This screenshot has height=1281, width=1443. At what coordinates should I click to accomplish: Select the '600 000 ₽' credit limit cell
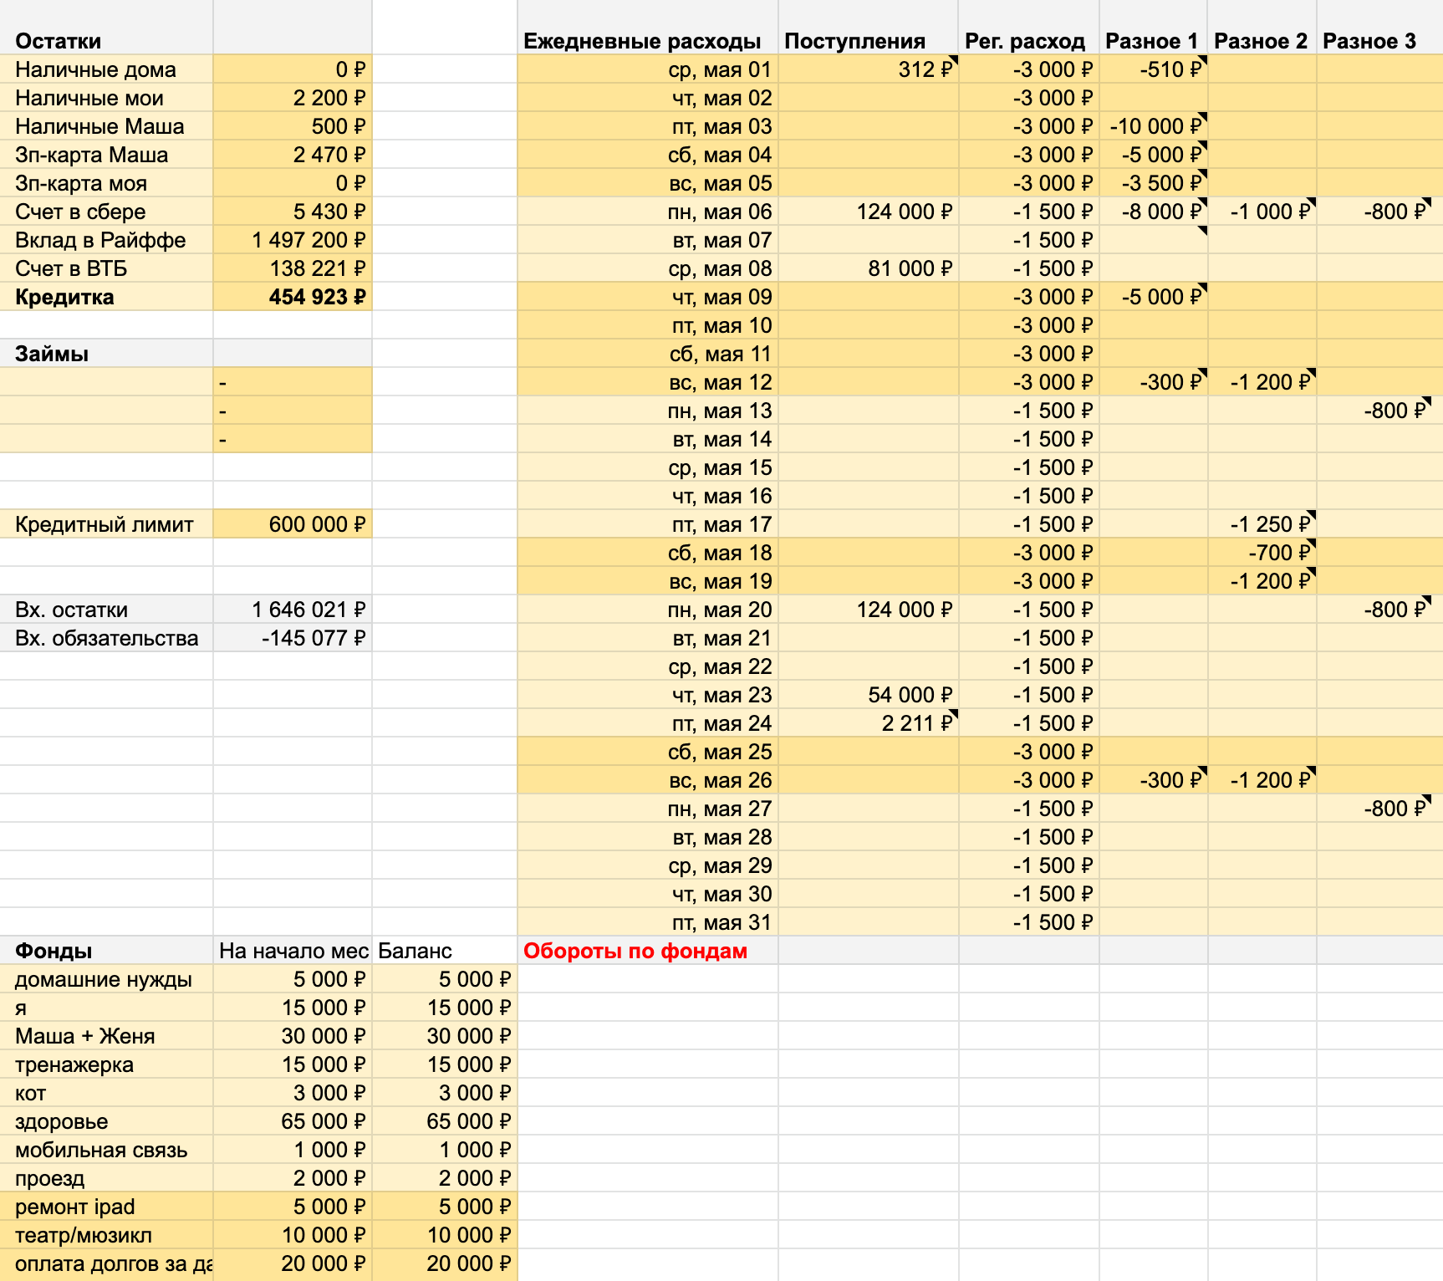click(x=293, y=524)
